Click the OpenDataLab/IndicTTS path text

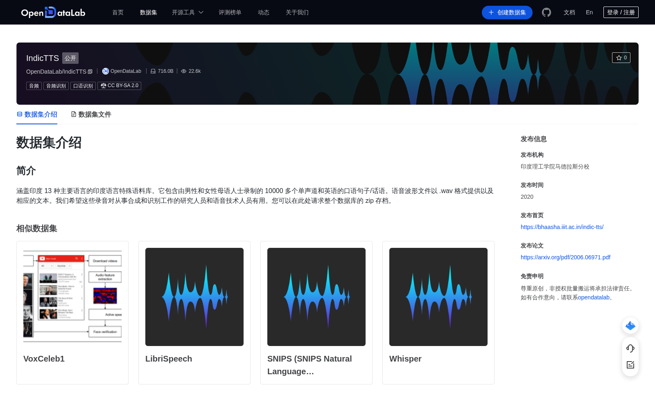click(x=56, y=72)
